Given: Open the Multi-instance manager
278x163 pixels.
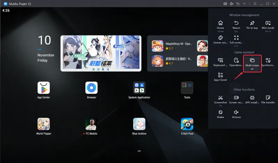Looking at the screenshot, I should pyautogui.click(x=252, y=64).
